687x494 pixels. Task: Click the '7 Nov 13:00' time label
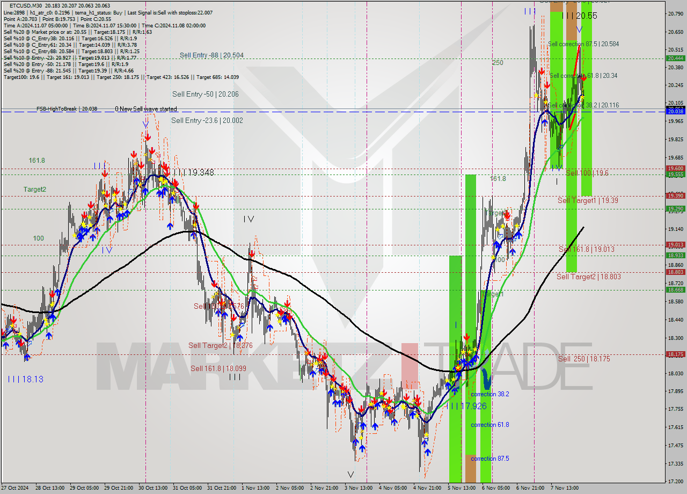coord(565,488)
